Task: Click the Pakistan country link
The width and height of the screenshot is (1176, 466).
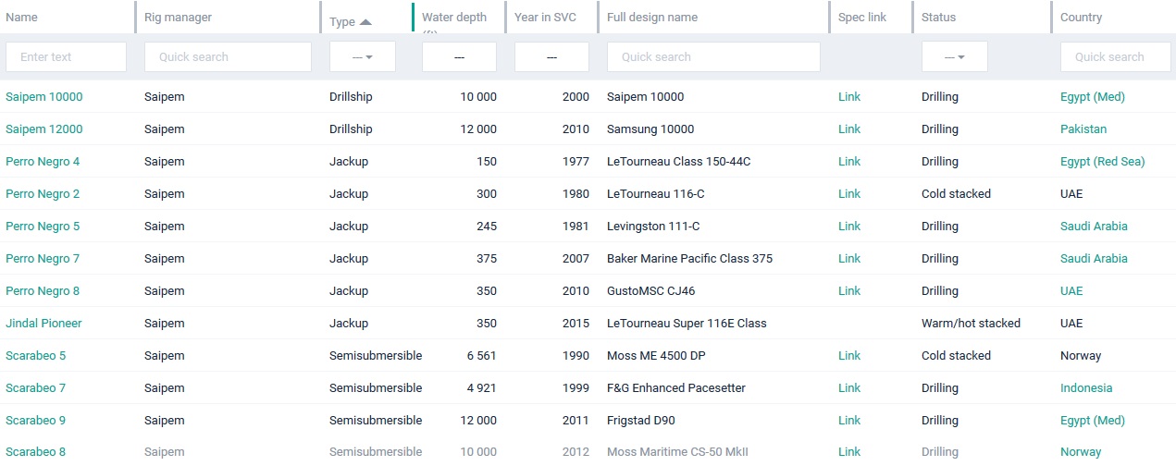Action: tap(1083, 129)
